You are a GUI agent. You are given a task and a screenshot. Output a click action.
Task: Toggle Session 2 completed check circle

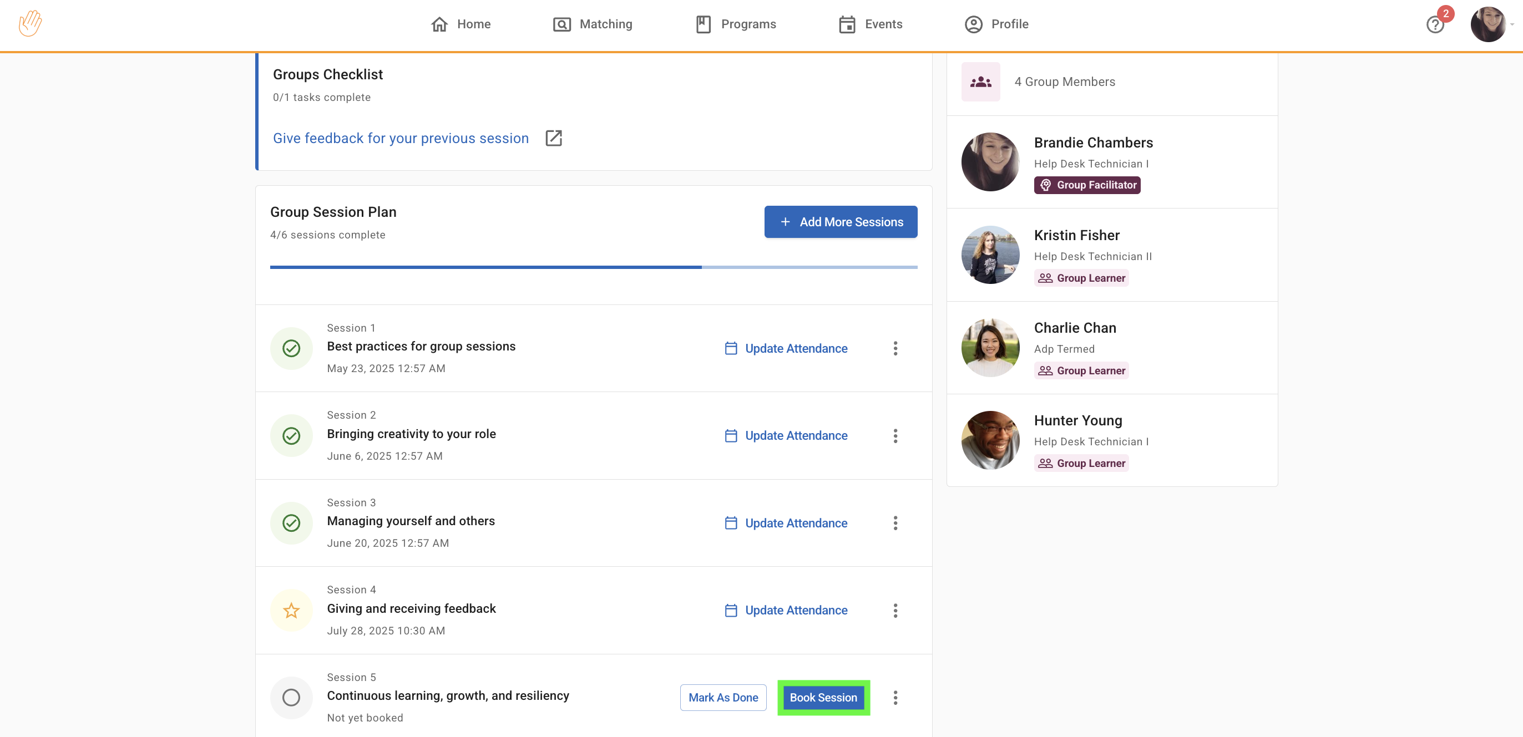[291, 435]
